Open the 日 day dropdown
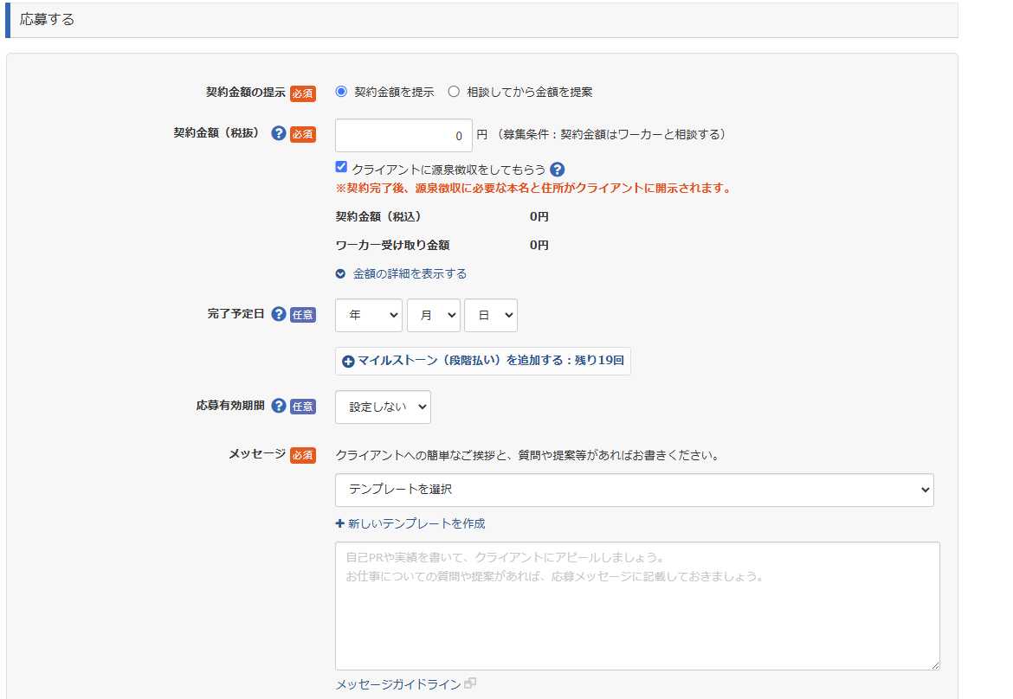The width and height of the screenshot is (1013, 699). [491, 315]
